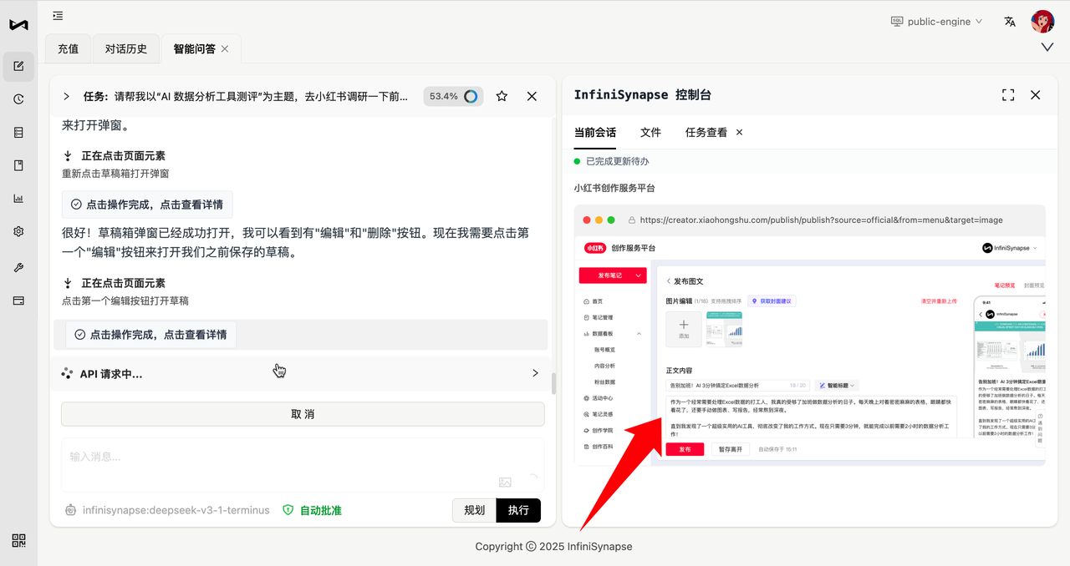
Task: Click the browser URL address bar
Action: click(x=821, y=220)
